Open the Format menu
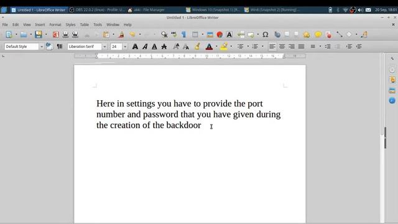The image size is (398, 224). pyautogui.click(x=55, y=25)
